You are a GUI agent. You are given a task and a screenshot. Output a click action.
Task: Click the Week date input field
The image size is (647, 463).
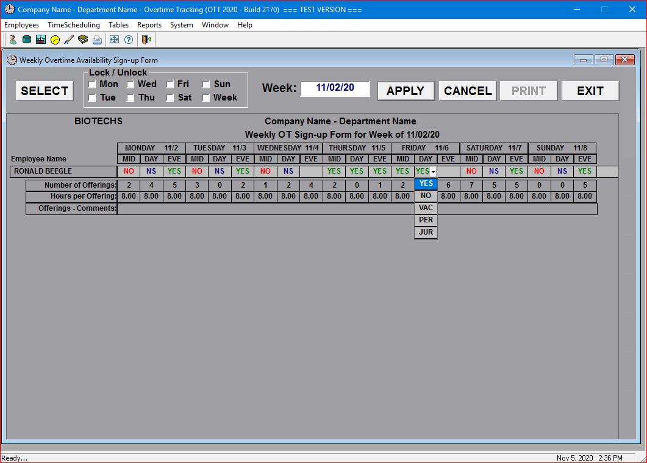tap(335, 88)
